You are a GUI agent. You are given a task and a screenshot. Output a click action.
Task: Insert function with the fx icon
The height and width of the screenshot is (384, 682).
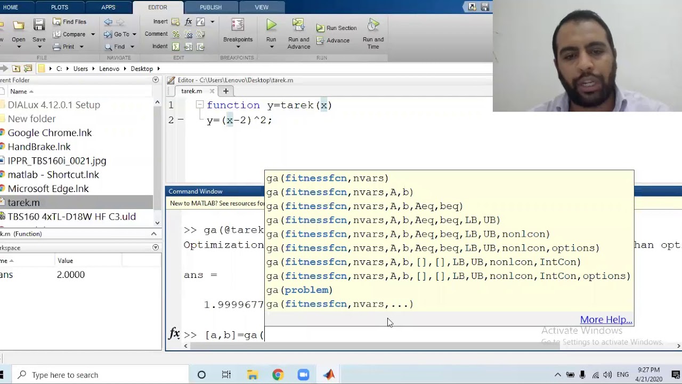tap(188, 22)
